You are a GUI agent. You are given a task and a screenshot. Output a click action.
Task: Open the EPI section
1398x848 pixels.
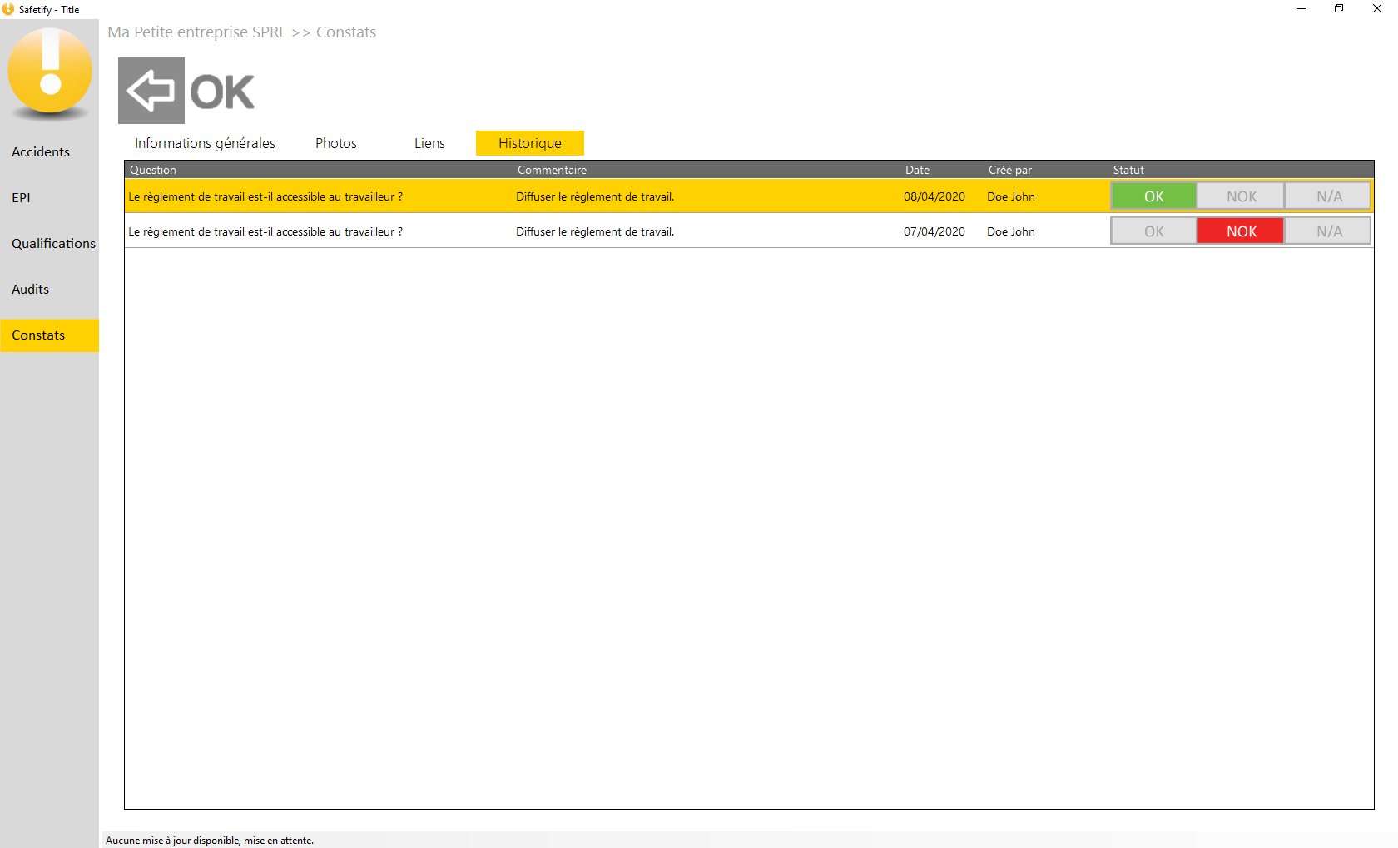[21, 198]
